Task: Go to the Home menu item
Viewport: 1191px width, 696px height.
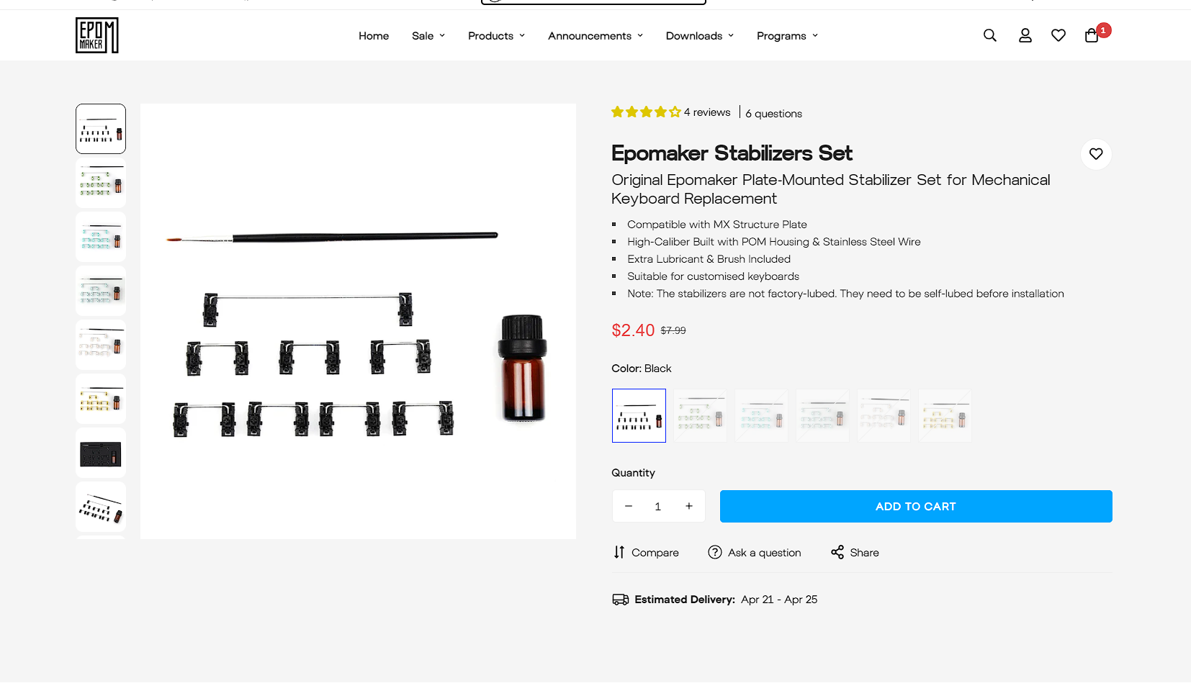Action: 374,36
